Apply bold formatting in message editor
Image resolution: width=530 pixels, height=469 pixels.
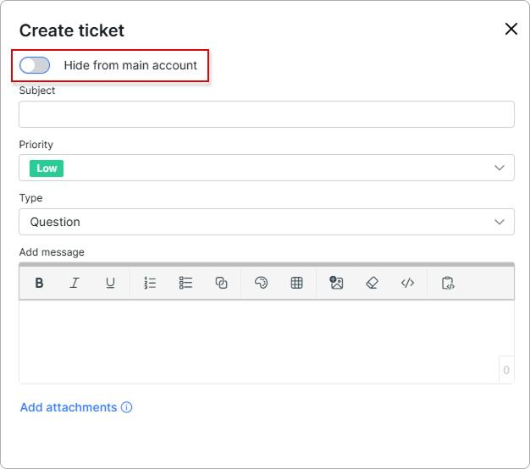(x=39, y=283)
